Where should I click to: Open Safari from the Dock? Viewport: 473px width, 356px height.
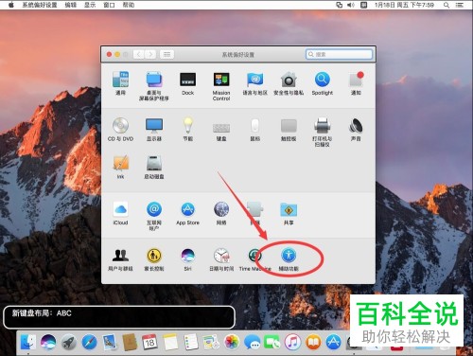(x=89, y=342)
